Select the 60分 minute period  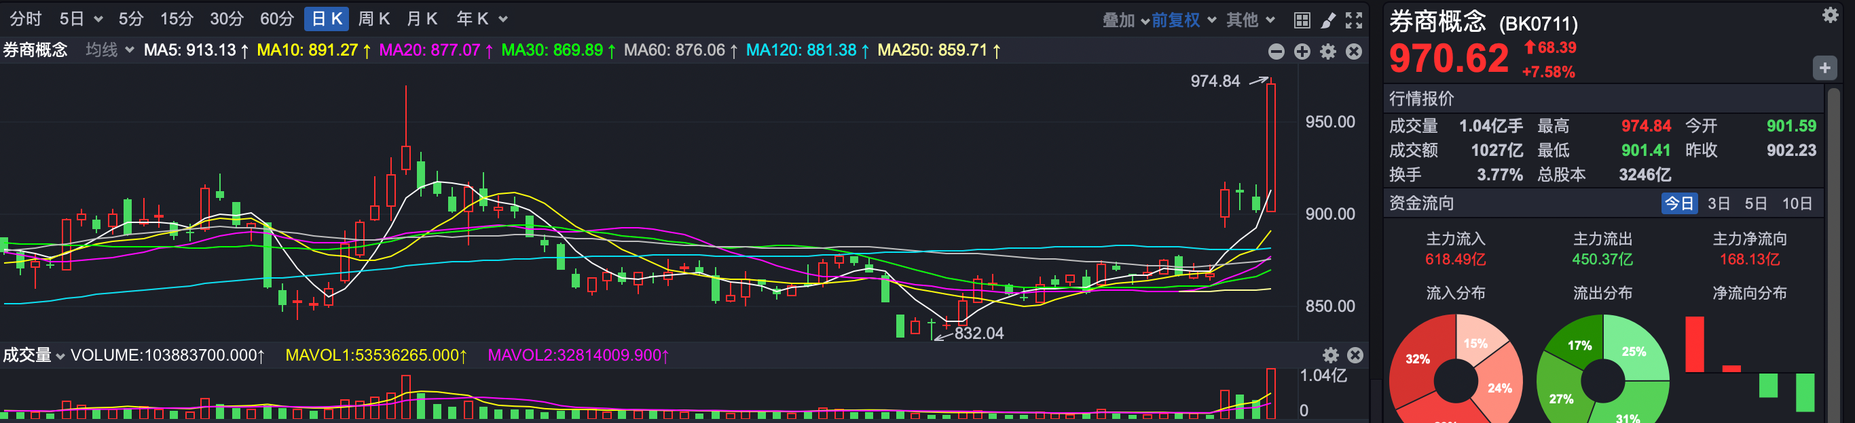[277, 19]
